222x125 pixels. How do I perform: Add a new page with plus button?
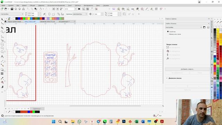click(28, 109)
